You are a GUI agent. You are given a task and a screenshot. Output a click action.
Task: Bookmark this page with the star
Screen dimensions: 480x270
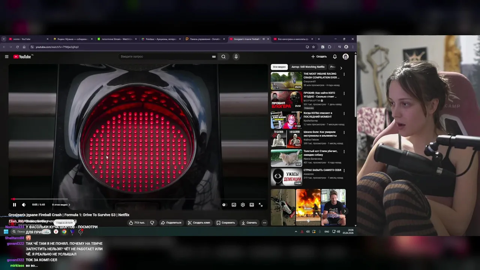coord(313,47)
